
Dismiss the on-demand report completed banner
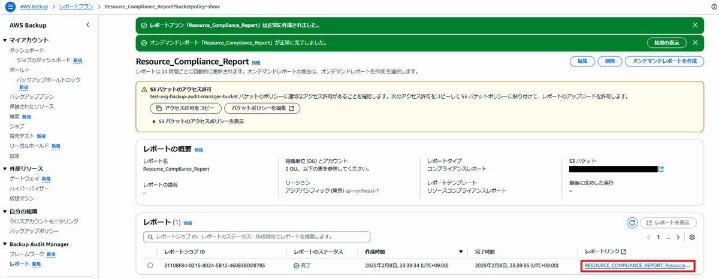[x=695, y=43]
